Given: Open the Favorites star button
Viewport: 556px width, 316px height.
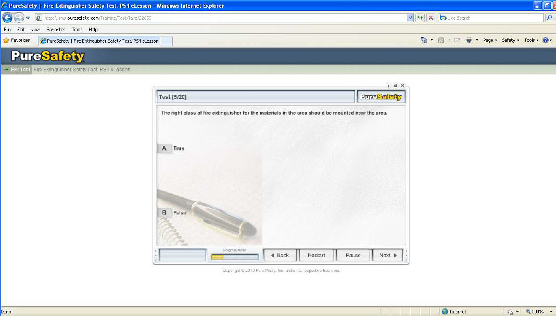Looking at the screenshot, I should click(17, 40).
